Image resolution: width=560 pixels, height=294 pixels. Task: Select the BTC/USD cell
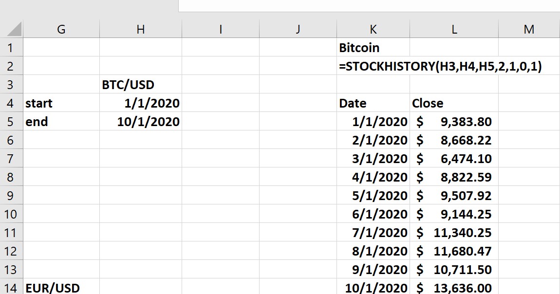coord(140,85)
